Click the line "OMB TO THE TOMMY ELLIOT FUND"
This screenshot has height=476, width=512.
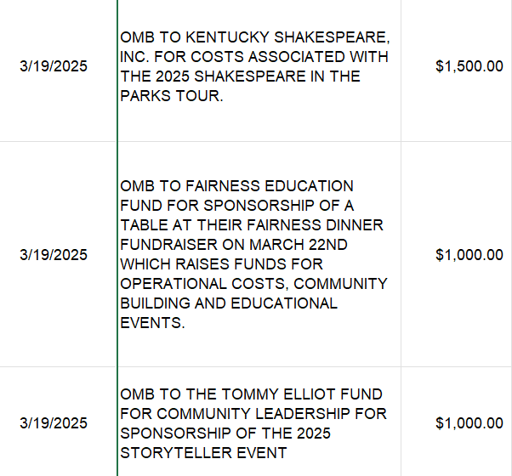coord(251,394)
